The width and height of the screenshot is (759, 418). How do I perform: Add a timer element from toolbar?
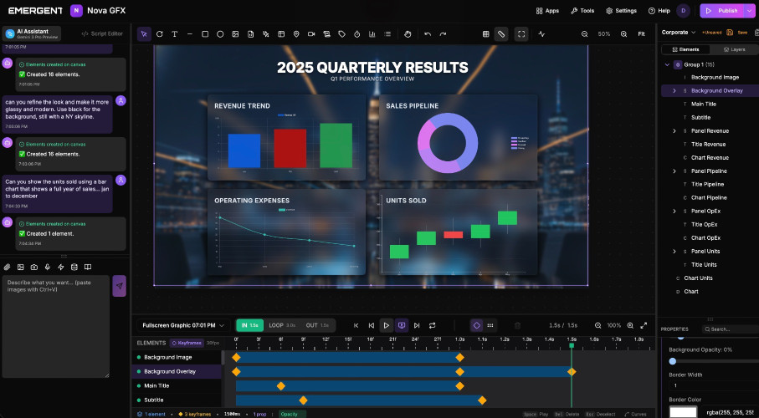357,34
